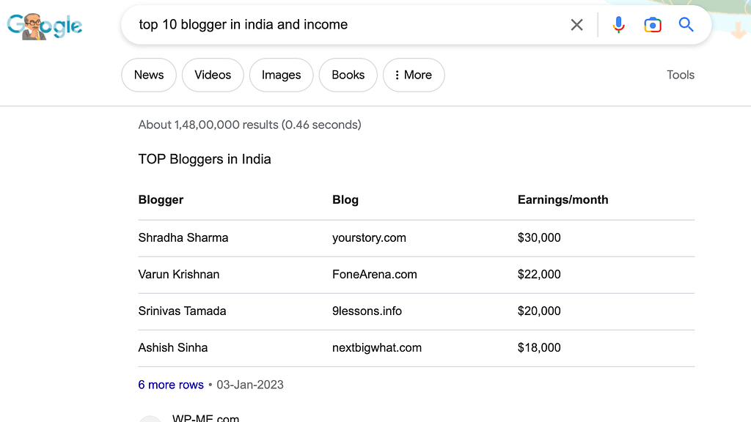Click the TOP Bloggers in India heading
This screenshot has height=422, width=751.
pyautogui.click(x=205, y=159)
